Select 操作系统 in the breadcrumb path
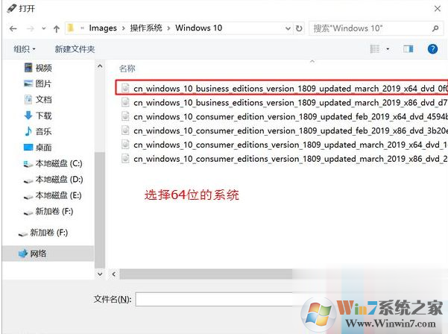Viewport: 448px width, 334px height. pos(146,28)
